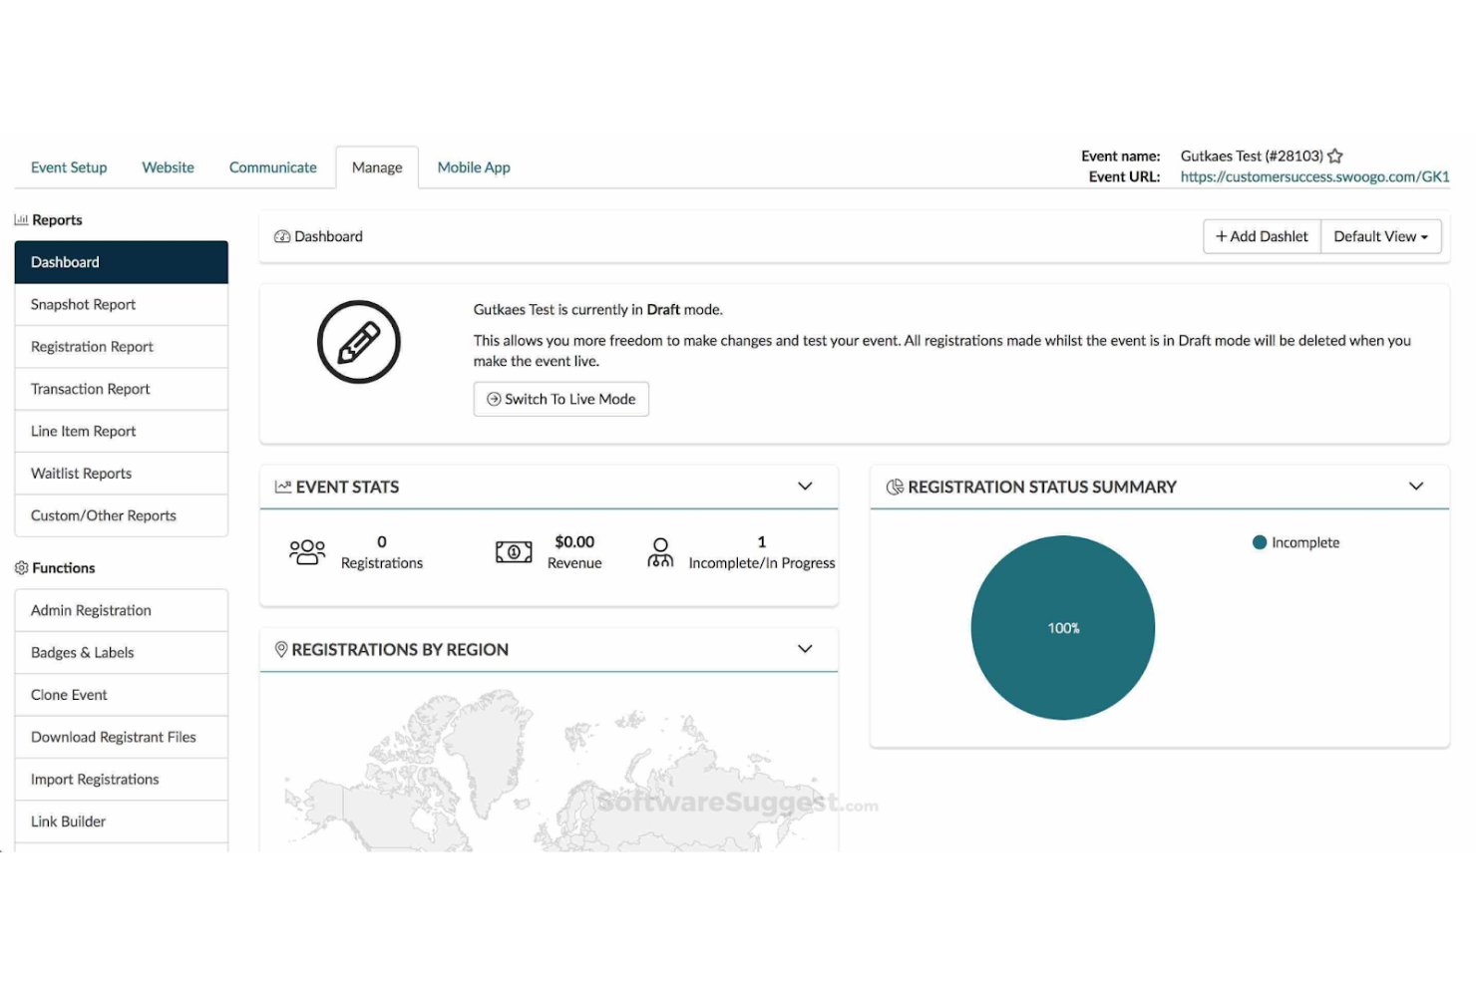1476x984 pixels.
Task: Click the large draft mode pencil icon
Action: [x=359, y=342]
